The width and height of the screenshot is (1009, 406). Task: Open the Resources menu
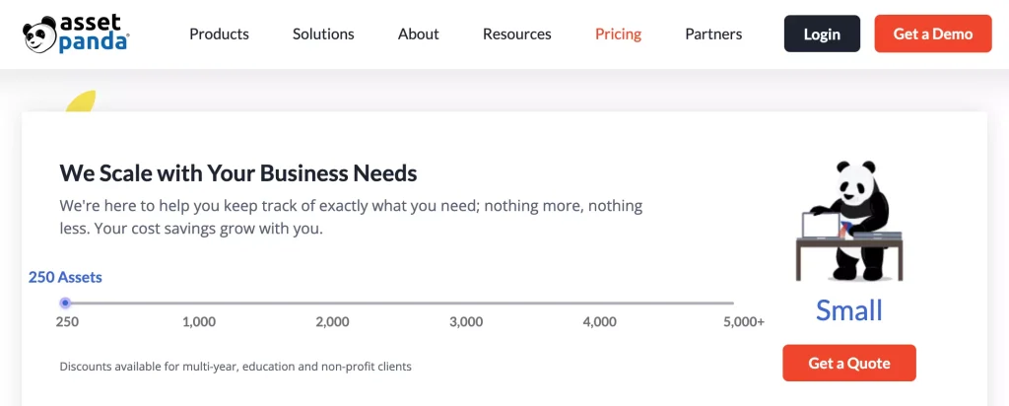(516, 34)
